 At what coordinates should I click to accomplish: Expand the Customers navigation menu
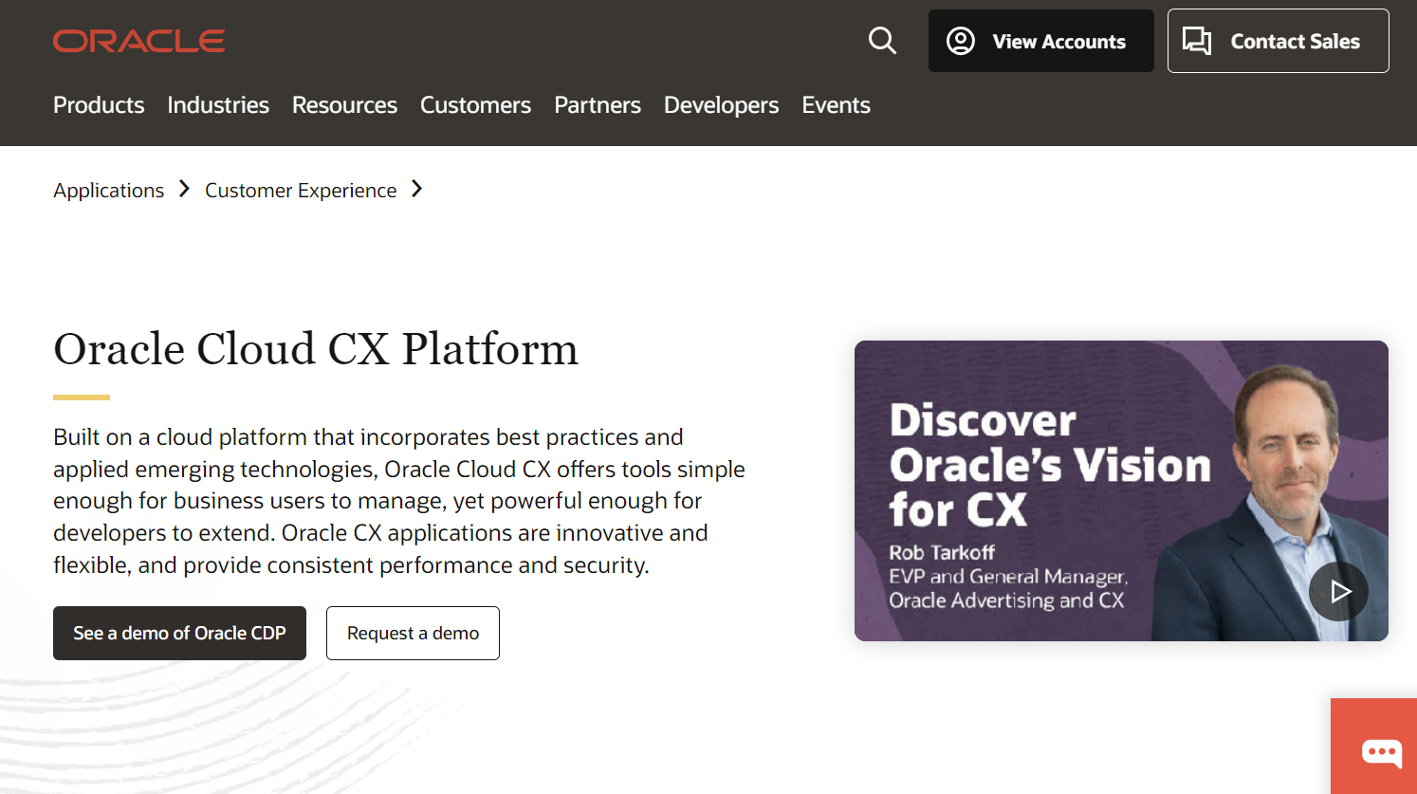[475, 105]
